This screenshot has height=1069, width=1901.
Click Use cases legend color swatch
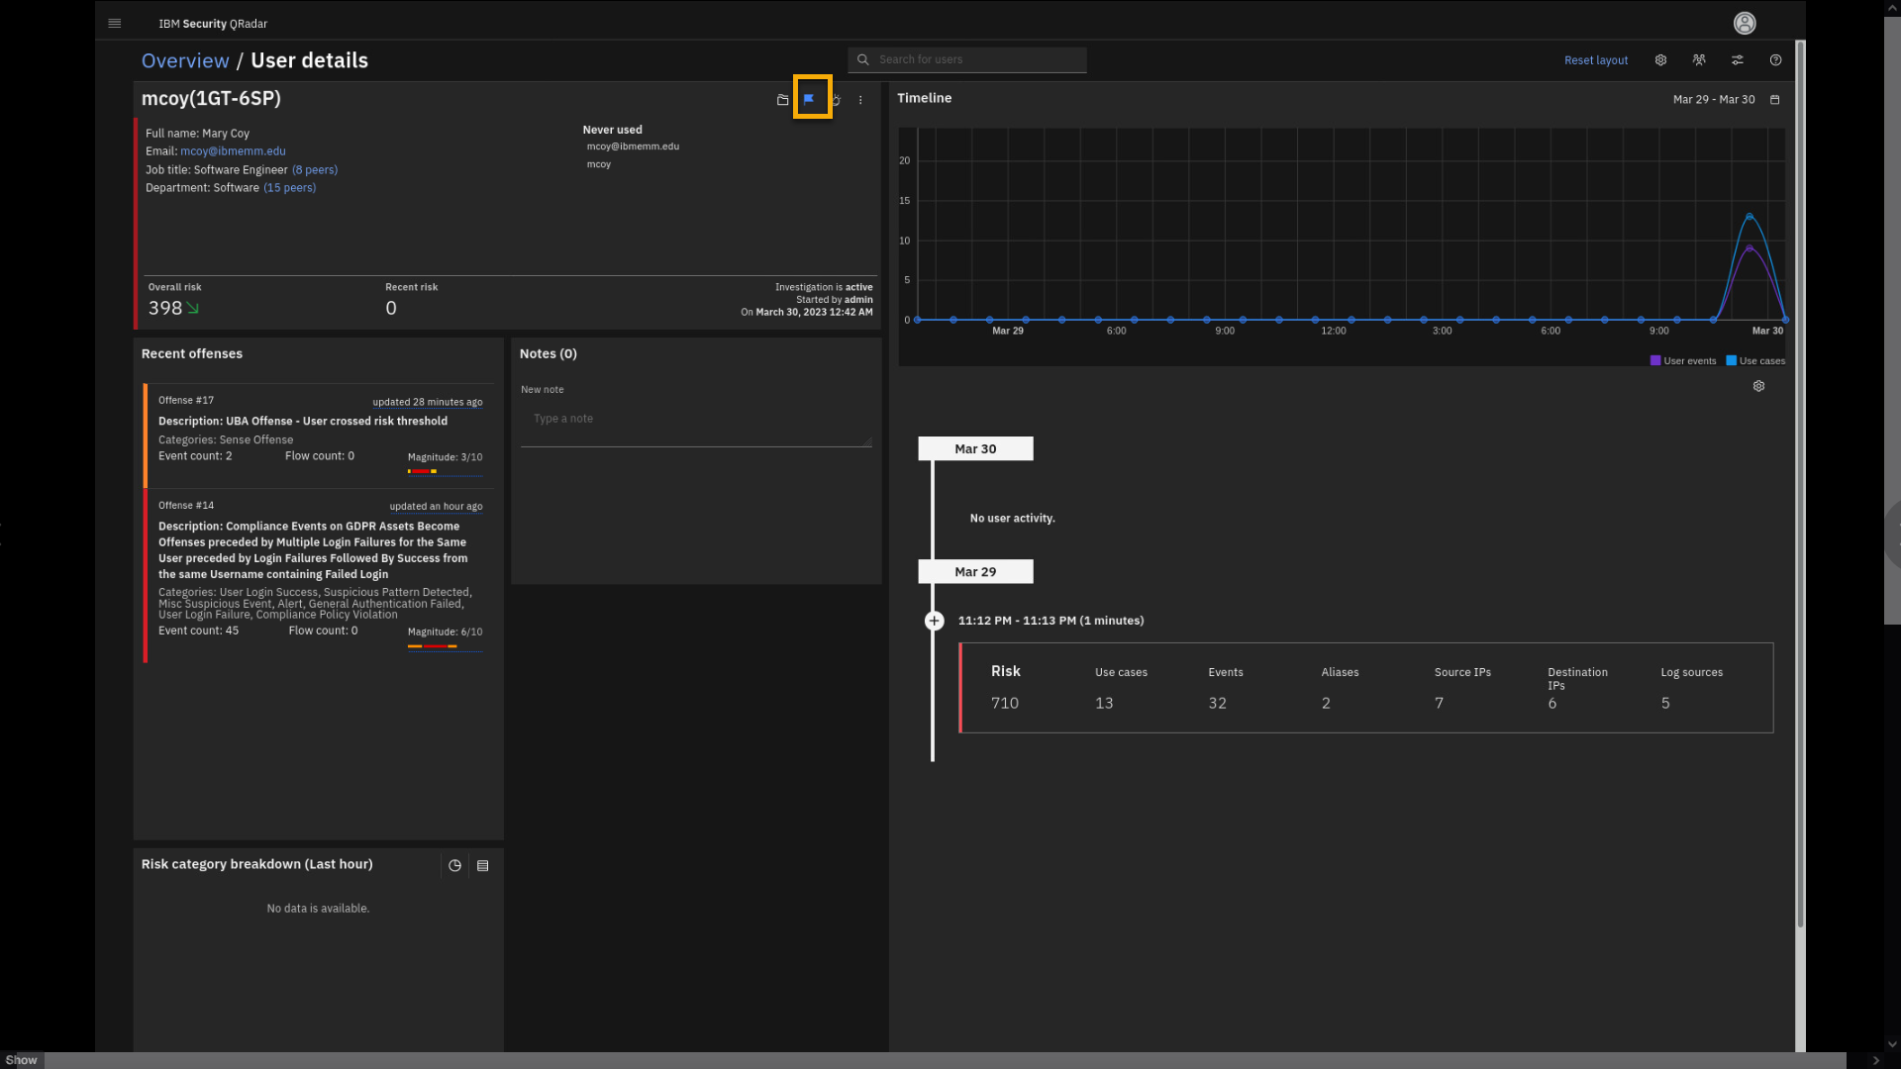pos(1731,361)
